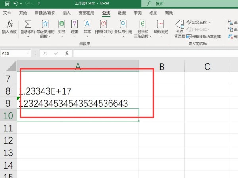Click the Insert Function (插入函数) icon
238x178 pixels.
coord(10,25)
